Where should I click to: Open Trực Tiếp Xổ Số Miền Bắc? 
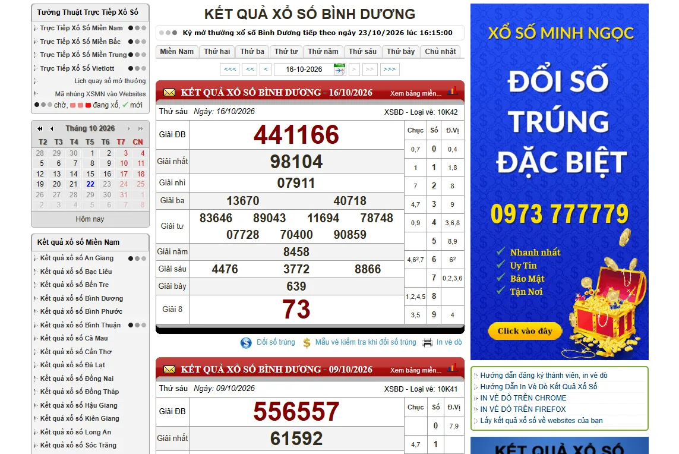pos(81,42)
